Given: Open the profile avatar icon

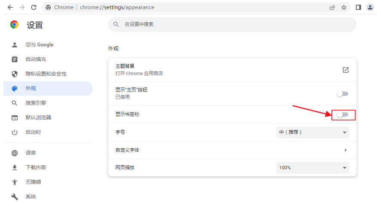Looking at the screenshot, I should 370,7.
